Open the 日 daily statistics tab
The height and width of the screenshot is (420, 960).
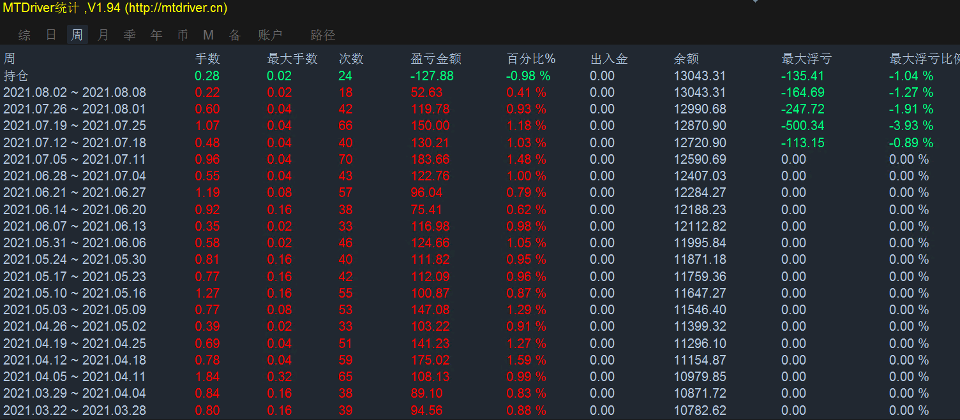point(51,35)
